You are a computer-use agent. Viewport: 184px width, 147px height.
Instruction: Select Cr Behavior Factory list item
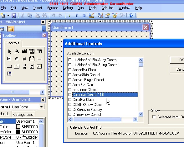point(87,110)
